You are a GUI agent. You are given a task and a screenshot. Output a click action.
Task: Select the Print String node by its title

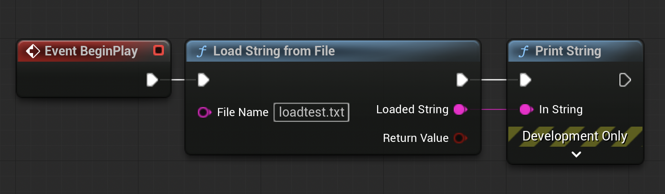click(568, 51)
